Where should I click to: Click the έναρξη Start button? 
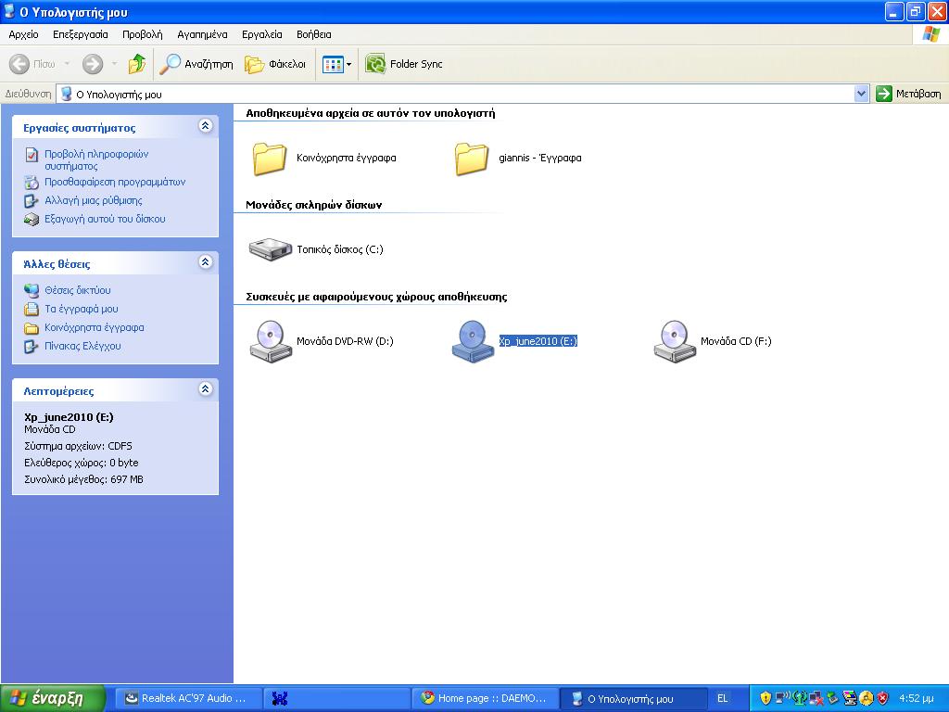click(x=46, y=698)
